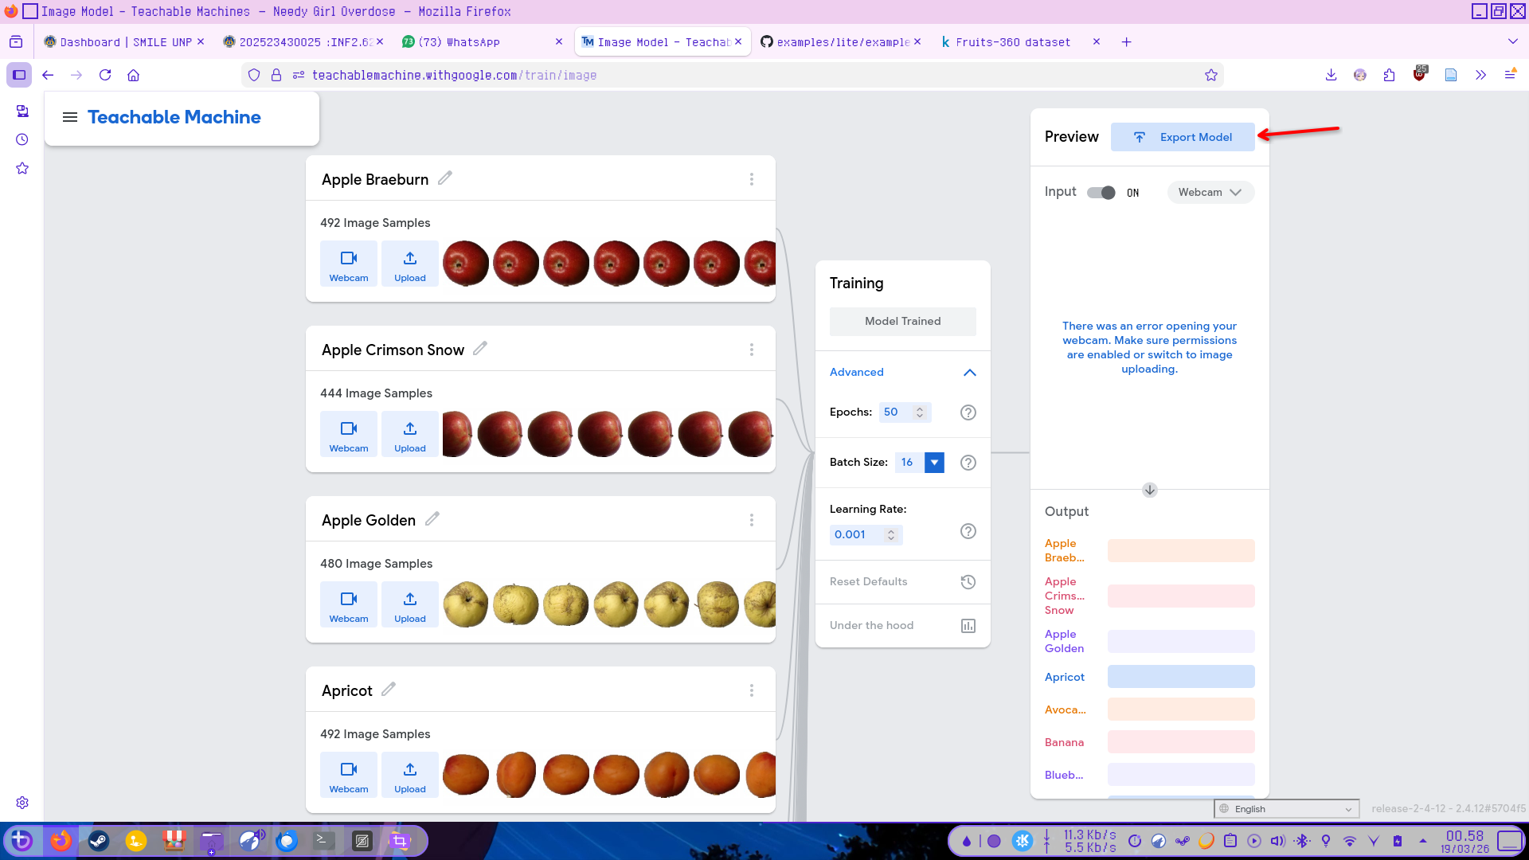Image resolution: width=1529 pixels, height=860 pixels.
Task: Open the Teachable Machine hamburger menu
Action: (70, 117)
